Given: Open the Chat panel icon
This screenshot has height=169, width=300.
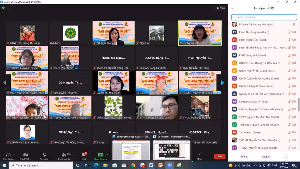Looking at the screenshot, I should [84, 155].
